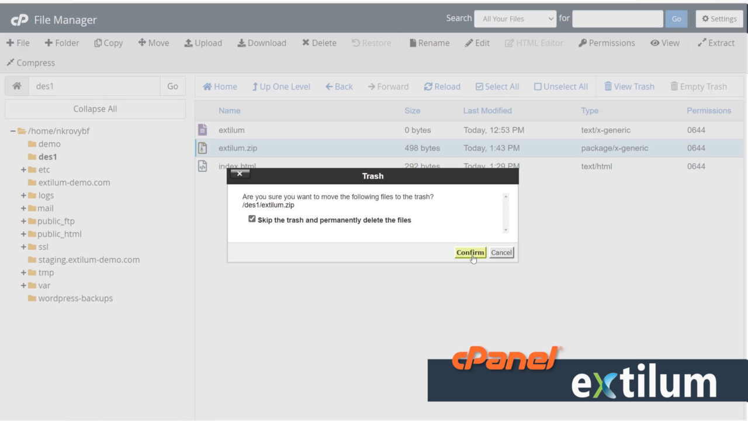Click the Edit option in the toolbar
Viewport: 748px width, 421px height.
click(477, 43)
